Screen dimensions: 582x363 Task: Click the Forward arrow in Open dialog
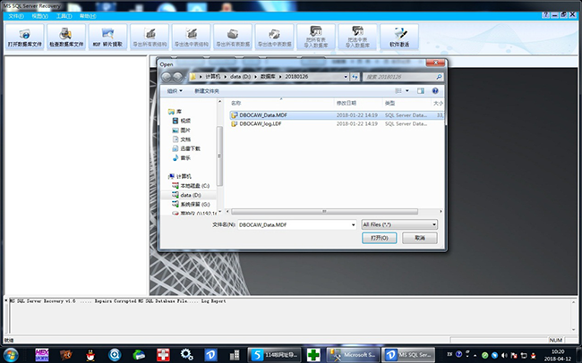tap(178, 77)
